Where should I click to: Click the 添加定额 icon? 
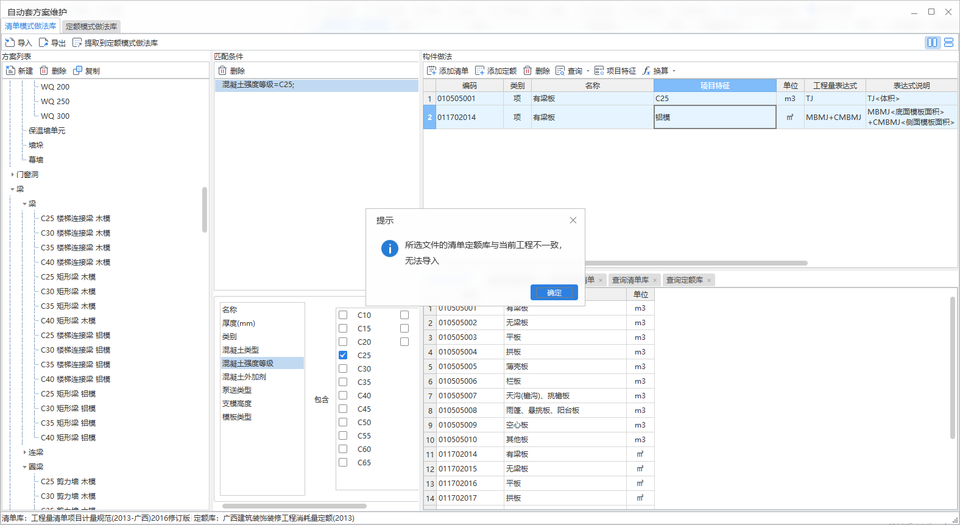tap(479, 71)
